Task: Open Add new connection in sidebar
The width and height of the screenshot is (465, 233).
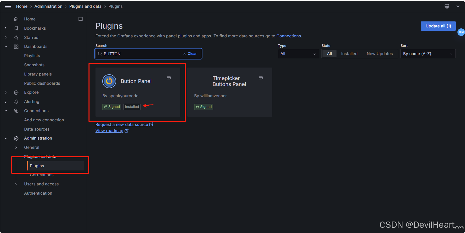Action: coord(44,120)
